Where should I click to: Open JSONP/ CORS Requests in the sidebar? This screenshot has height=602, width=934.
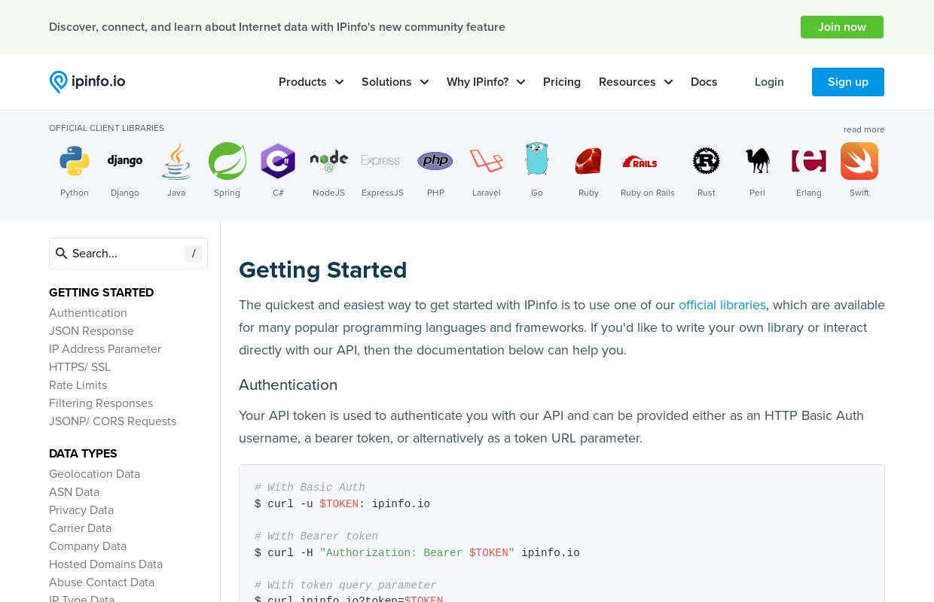coord(112,421)
